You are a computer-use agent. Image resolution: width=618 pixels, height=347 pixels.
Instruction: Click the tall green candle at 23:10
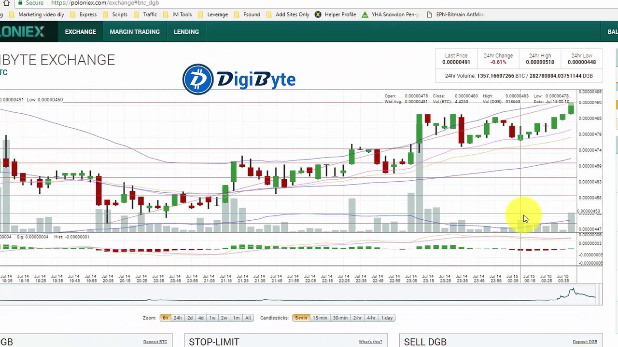coord(419,128)
